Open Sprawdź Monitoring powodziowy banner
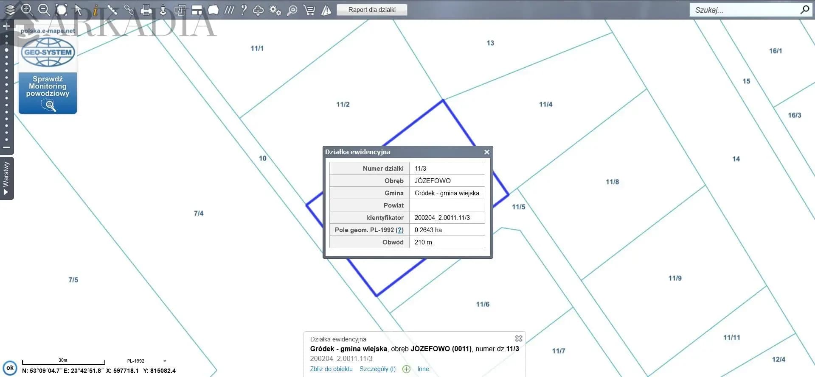Viewport: 815px width, 377px height. click(x=48, y=93)
